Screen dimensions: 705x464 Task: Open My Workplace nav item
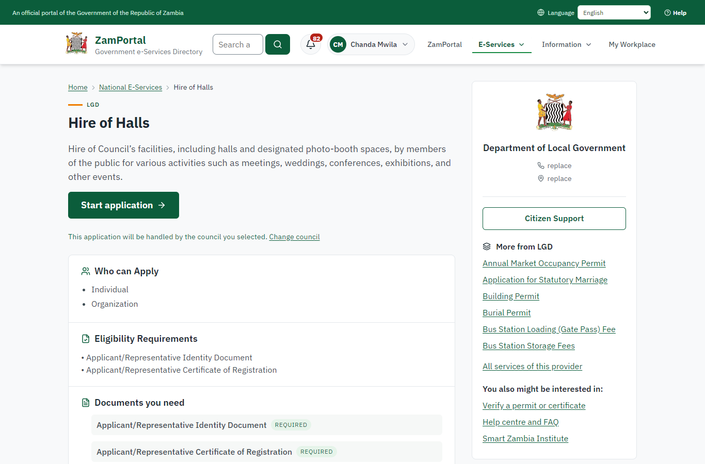(632, 44)
